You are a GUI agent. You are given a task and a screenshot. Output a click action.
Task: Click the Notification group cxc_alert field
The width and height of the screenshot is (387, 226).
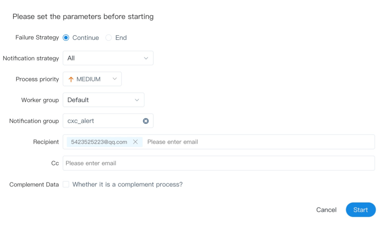(103, 121)
